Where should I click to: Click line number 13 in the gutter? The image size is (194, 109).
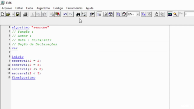click(9, 78)
